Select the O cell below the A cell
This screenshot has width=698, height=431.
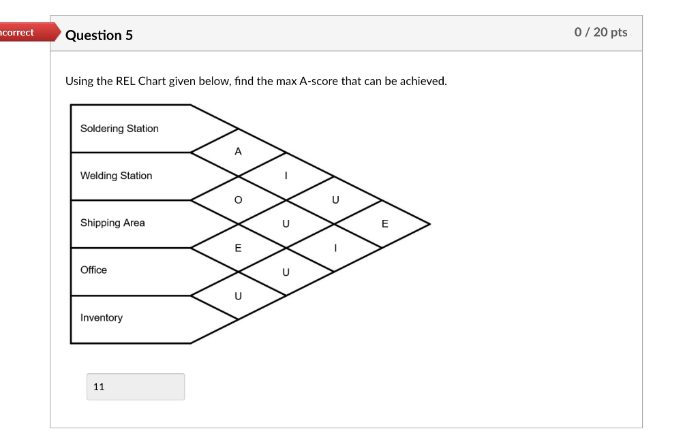tap(238, 199)
